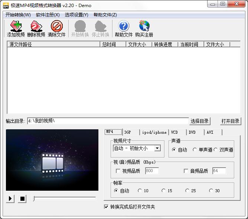Click the MP4 app icon in title bar
This screenshot has width=248, height=219.
6,6
